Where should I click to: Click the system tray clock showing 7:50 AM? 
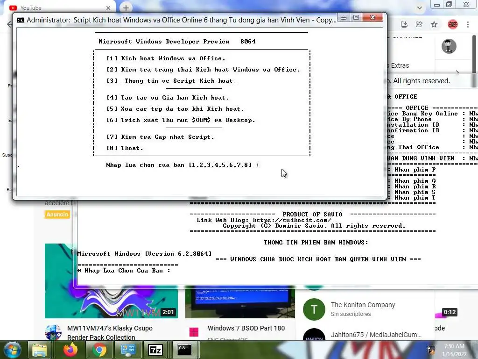pos(454,350)
